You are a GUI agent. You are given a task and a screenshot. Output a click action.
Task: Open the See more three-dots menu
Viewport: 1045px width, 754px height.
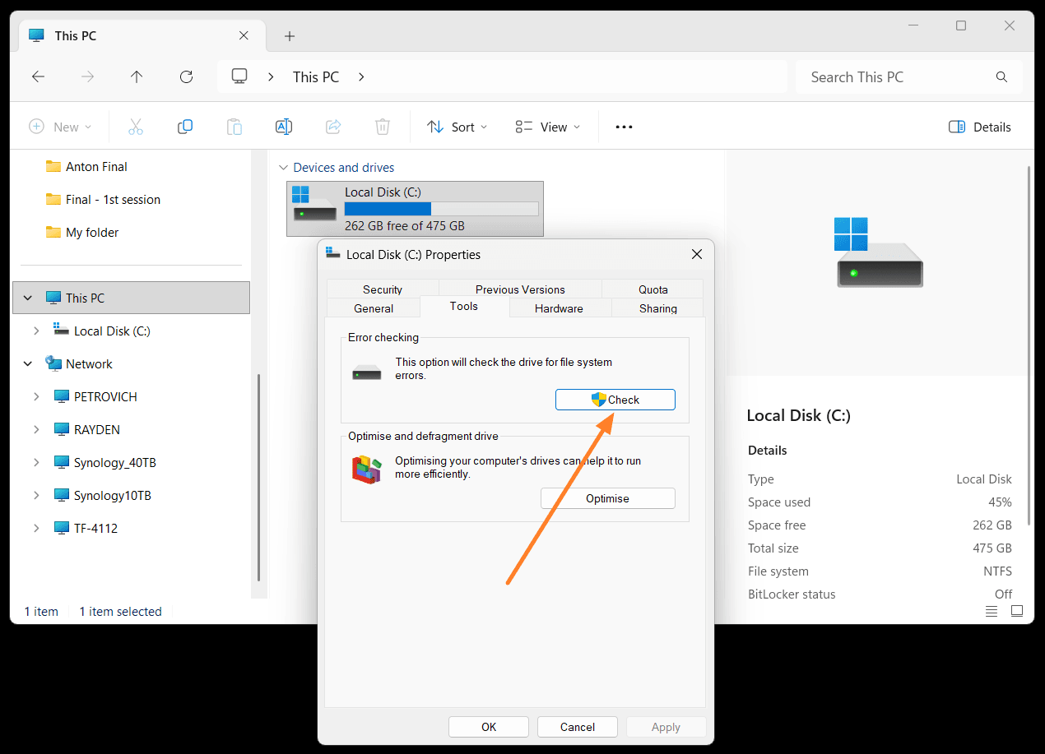coord(624,127)
